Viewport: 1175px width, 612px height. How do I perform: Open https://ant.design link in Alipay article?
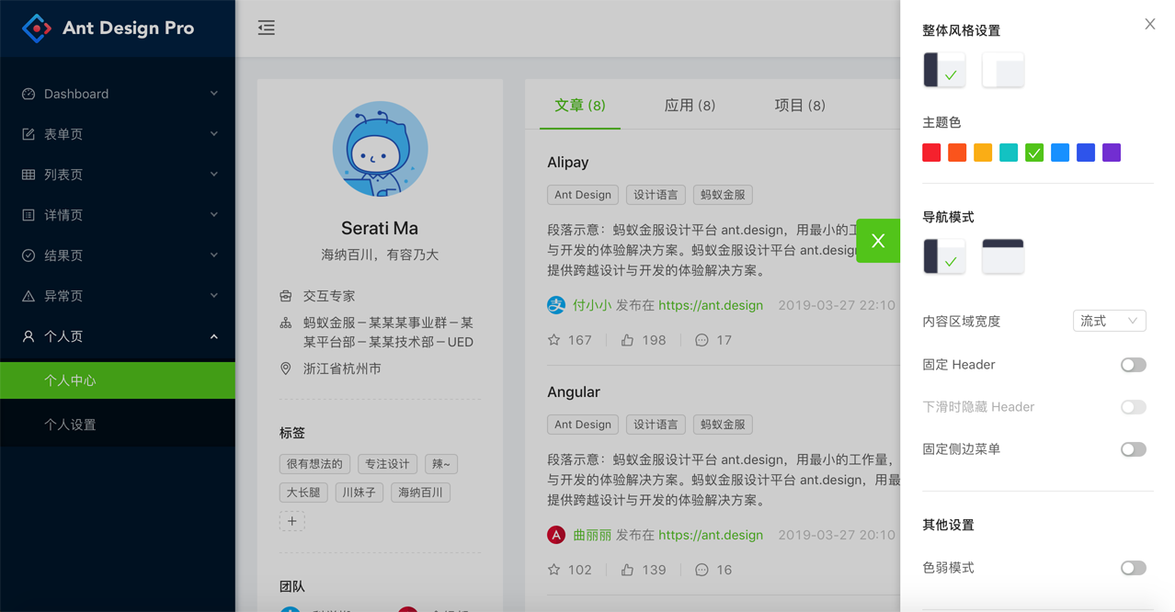(x=711, y=305)
